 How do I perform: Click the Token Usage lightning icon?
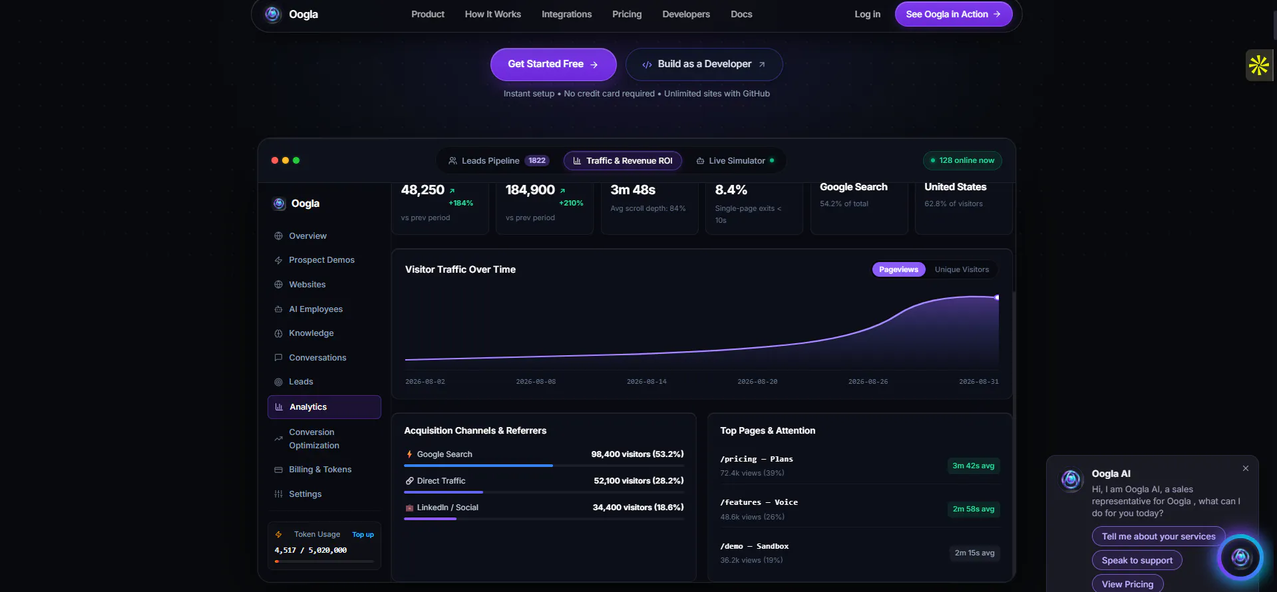coord(278,535)
